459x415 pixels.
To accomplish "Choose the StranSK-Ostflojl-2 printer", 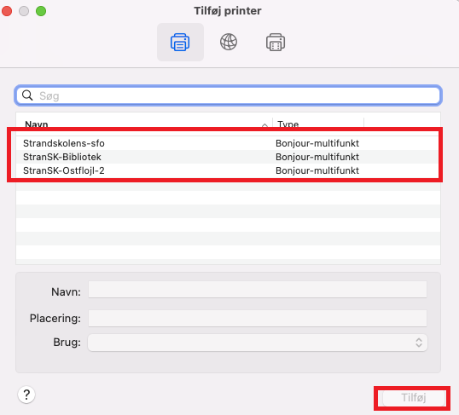I will tap(229, 170).
